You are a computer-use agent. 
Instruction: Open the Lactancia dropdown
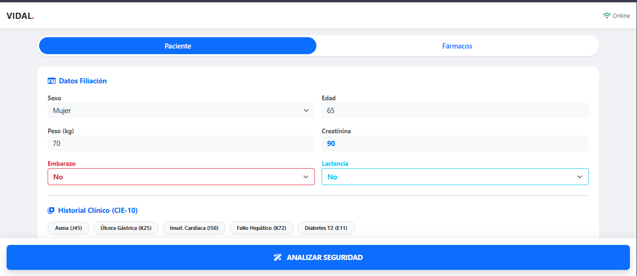click(455, 177)
